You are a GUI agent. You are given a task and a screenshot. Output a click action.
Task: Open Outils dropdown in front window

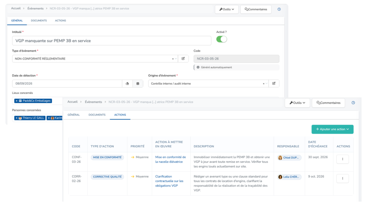297,103
